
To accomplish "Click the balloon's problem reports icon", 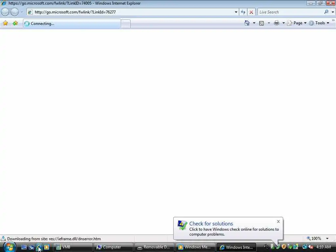I will tap(182, 225).
